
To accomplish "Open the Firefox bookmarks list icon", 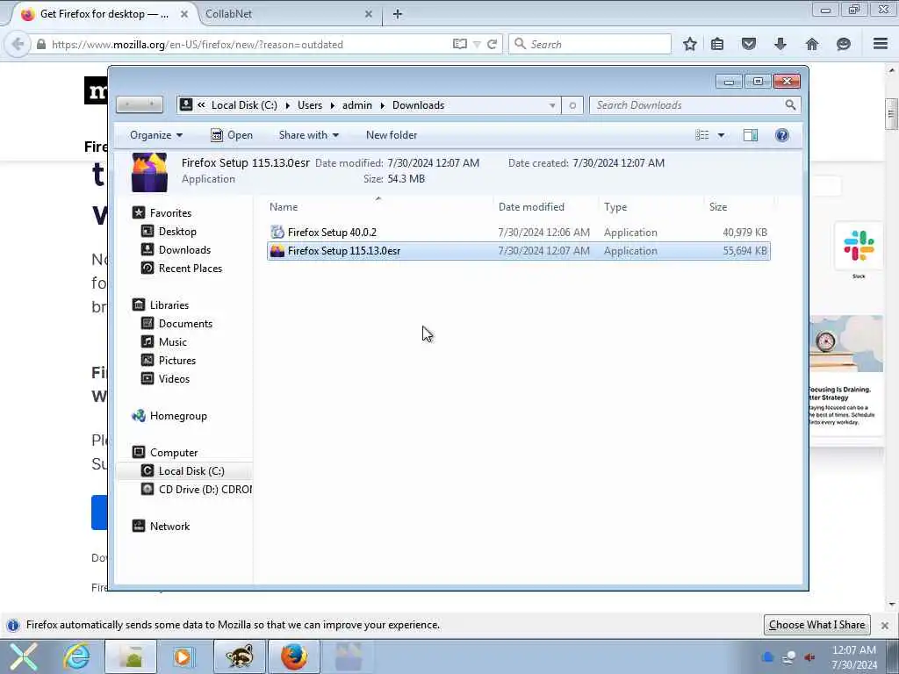I will (717, 44).
